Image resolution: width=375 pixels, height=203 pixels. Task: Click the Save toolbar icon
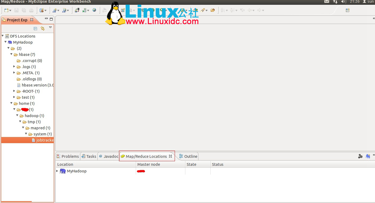[16, 10]
